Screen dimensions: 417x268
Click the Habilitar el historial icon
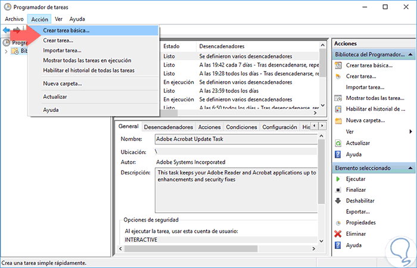[338, 109]
